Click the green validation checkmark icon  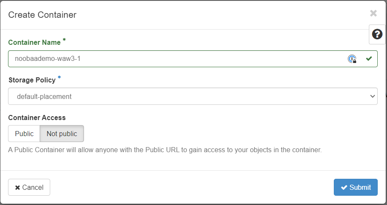point(369,59)
